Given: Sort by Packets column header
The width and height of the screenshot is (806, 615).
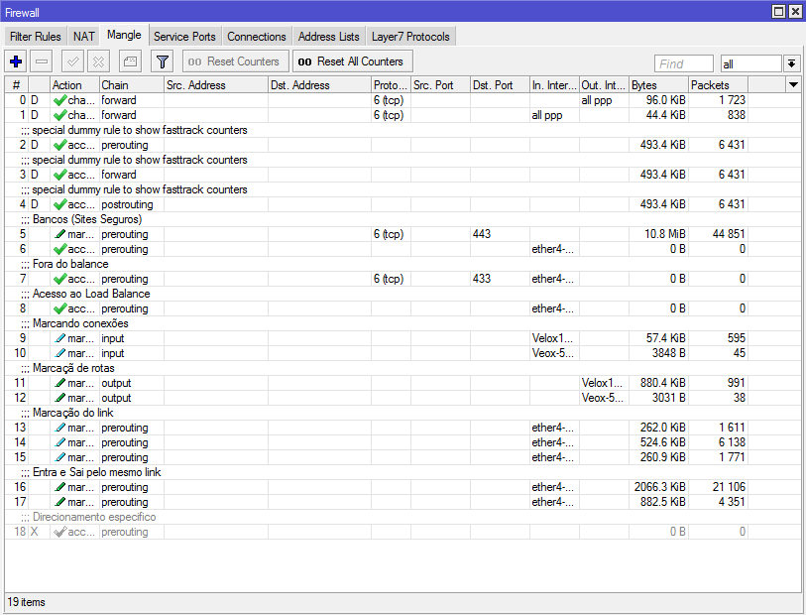Looking at the screenshot, I should 718,85.
